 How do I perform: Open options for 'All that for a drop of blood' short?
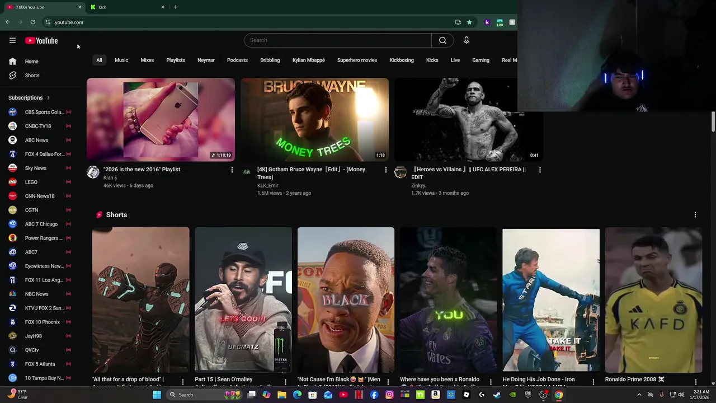182,382
